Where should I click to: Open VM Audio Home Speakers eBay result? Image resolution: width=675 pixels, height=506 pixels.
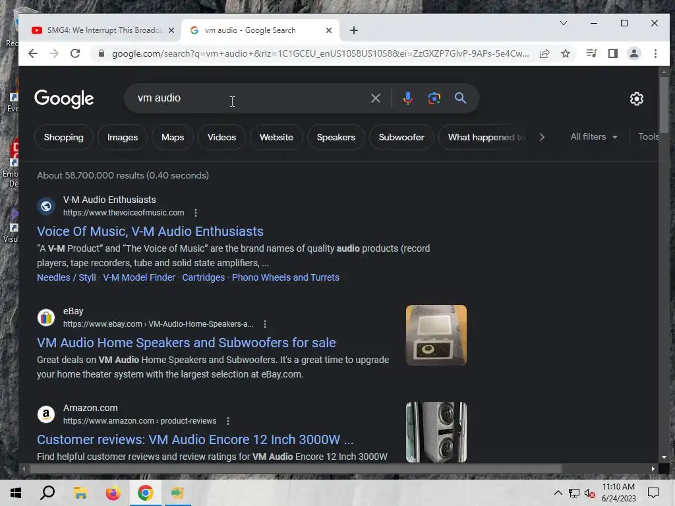(x=187, y=343)
